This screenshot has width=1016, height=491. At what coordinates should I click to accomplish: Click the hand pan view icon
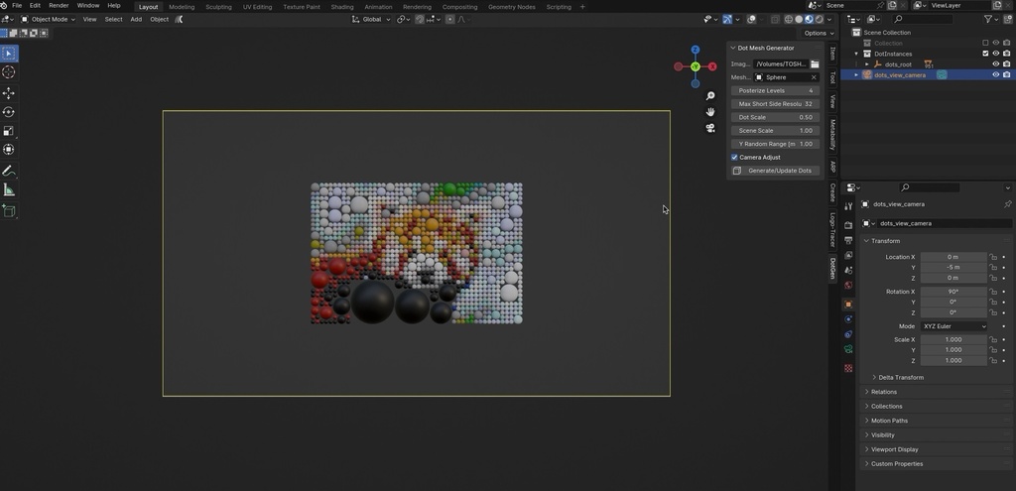[710, 112]
